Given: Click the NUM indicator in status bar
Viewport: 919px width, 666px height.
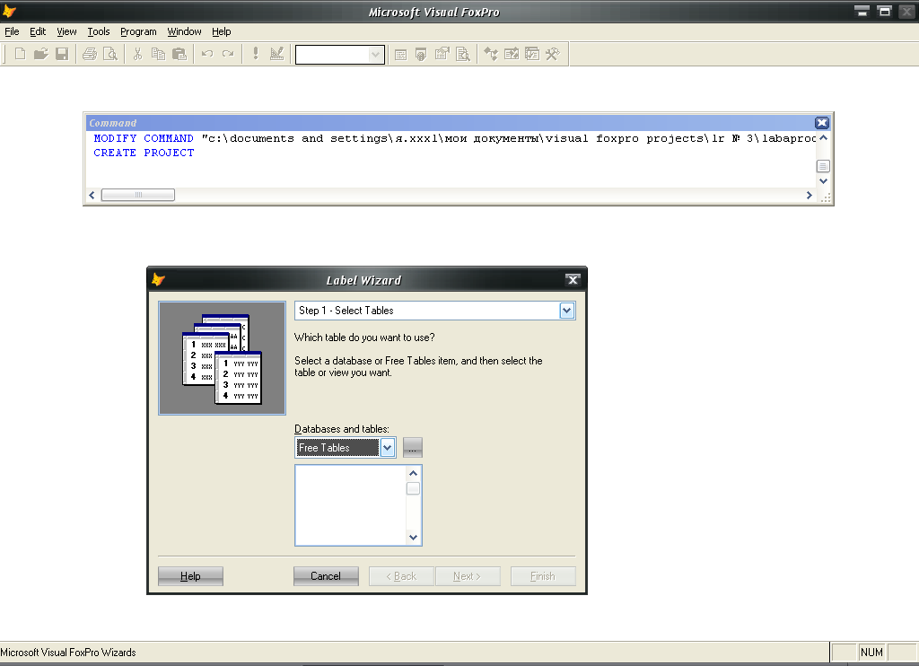Looking at the screenshot, I should [871, 653].
